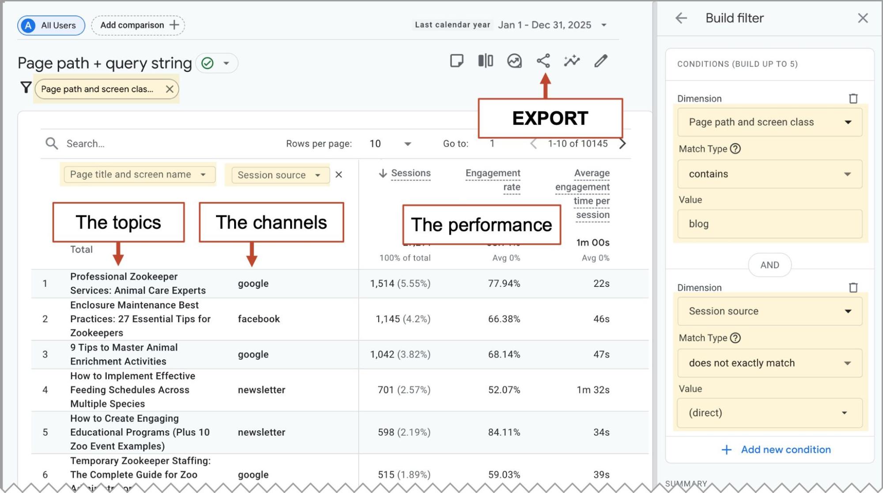Click 'How to Create Engaging Educational Programs' title
This screenshot has height=493, width=883.
point(140,432)
